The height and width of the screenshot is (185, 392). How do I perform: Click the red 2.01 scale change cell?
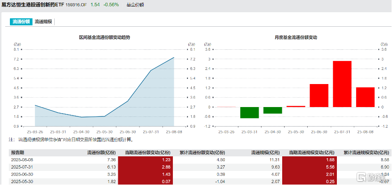point(310,174)
